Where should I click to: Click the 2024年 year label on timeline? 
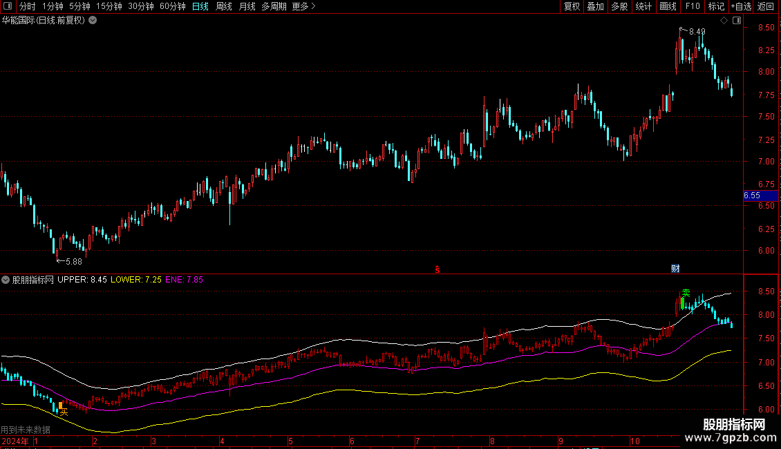point(15,441)
